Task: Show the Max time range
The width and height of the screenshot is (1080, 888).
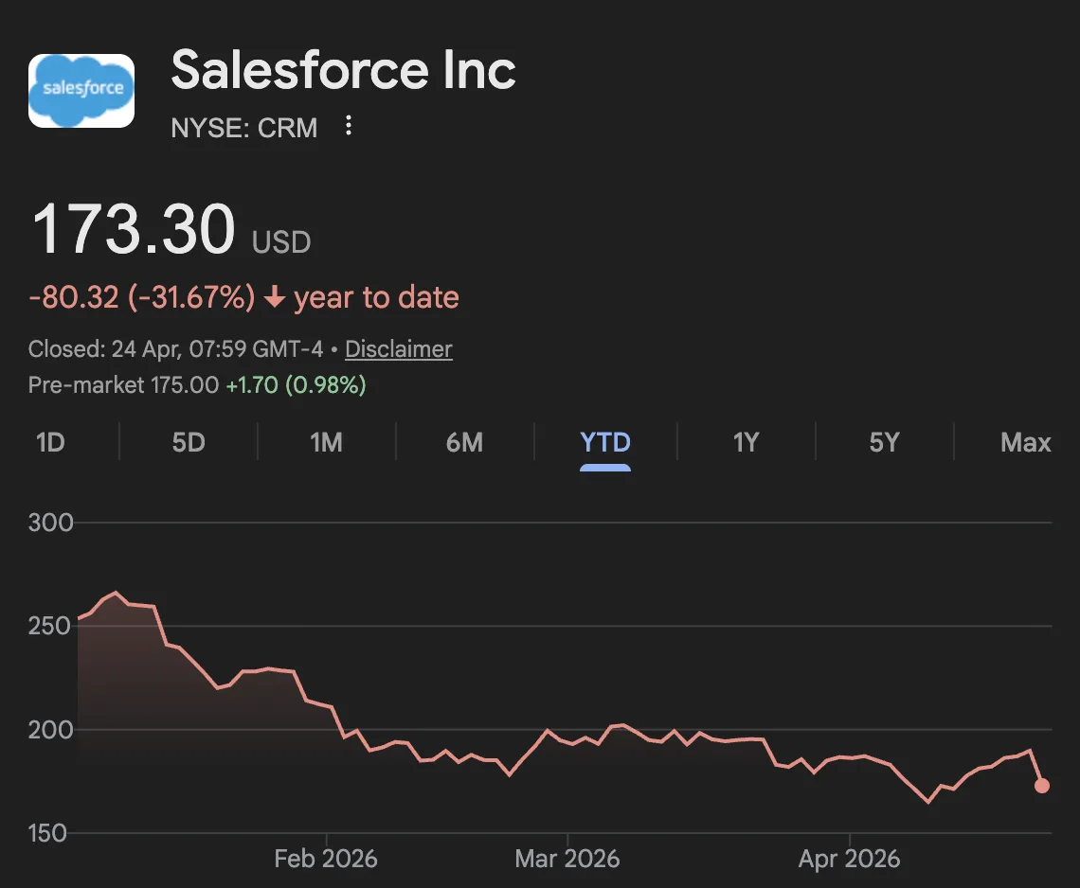Action: click(1025, 442)
